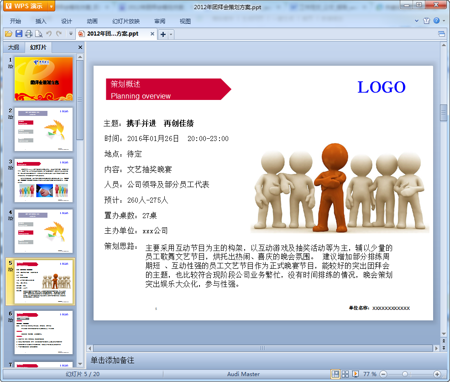This screenshot has height=382, width=450.
Task: Go to previous slide double-arrow button
Action: click(444, 341)
